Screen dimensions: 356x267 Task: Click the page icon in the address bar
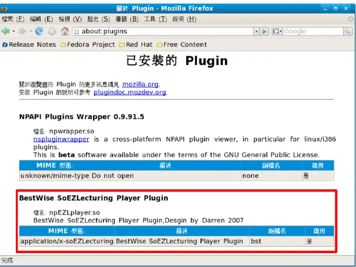[77, 31]
